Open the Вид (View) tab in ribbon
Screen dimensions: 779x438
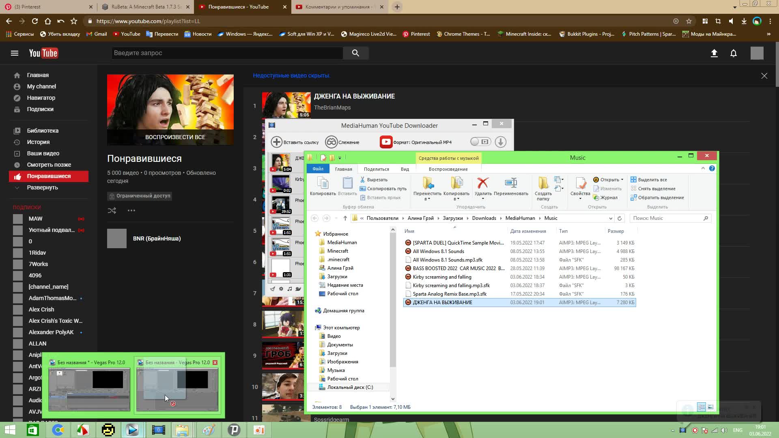coord(405,168)
